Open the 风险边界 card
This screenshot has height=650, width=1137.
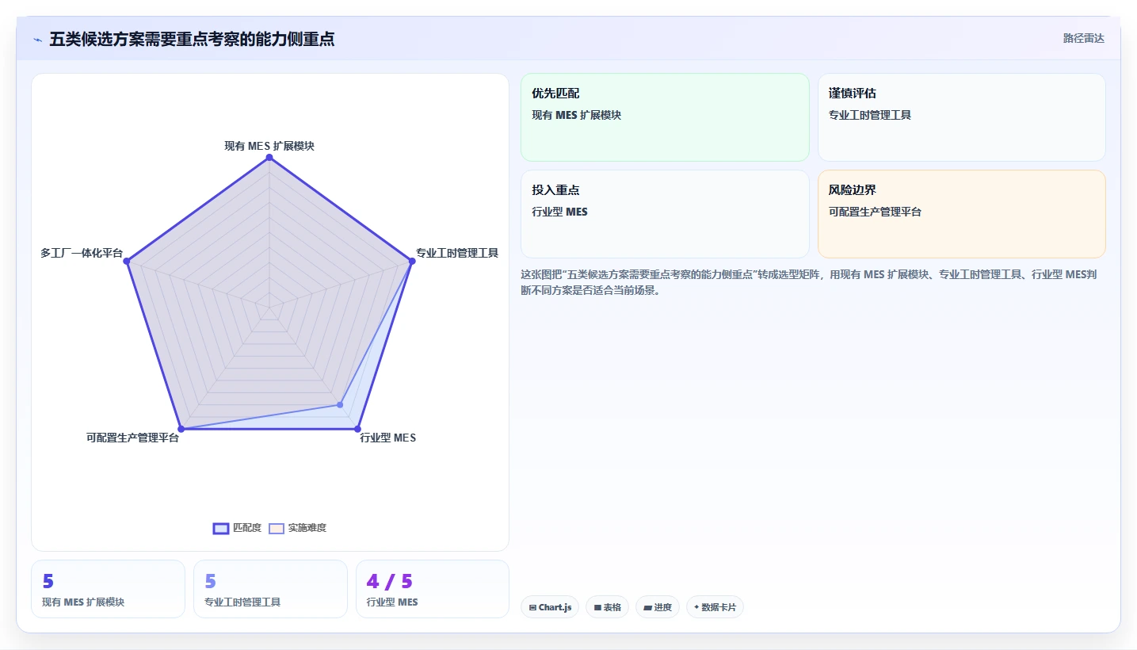tap(961, 214)
